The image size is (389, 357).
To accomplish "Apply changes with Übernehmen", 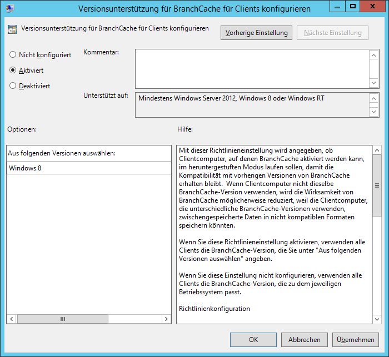I will click(356, 340).
